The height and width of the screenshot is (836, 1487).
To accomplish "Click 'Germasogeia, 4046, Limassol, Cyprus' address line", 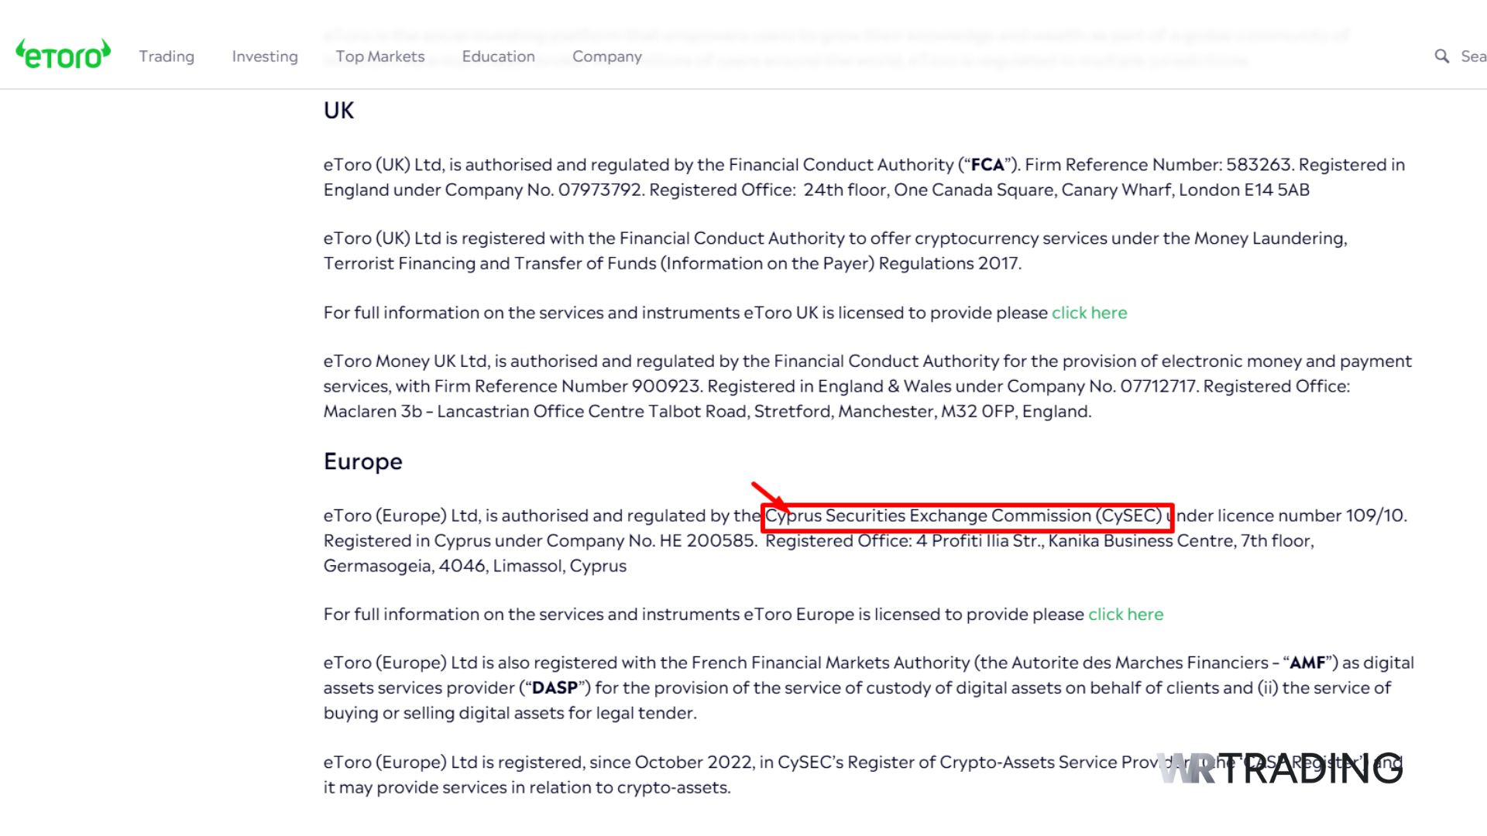I will [x=475, y=566].
